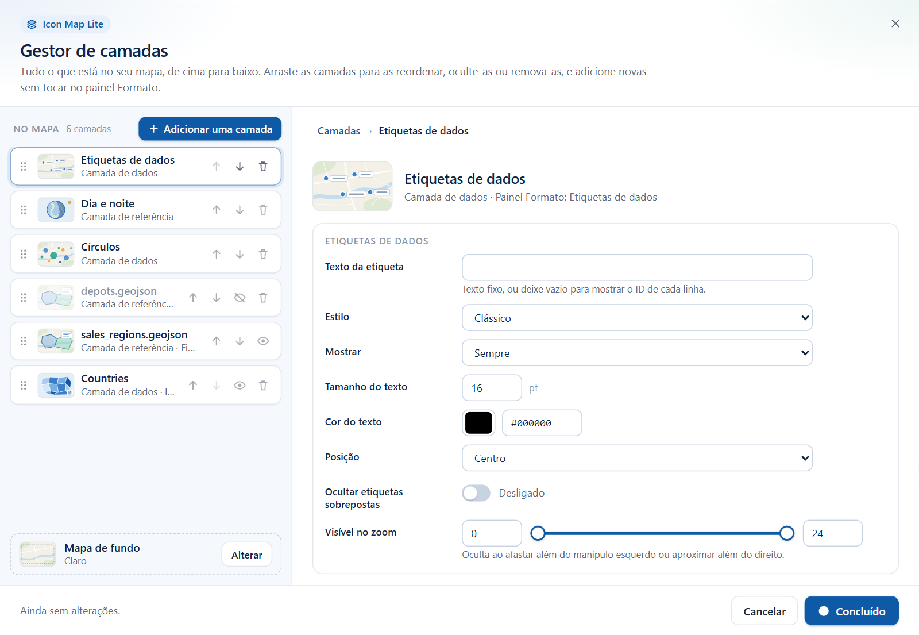This screenshot has height=635, width=919.
Task: Select Dia e noite layer
Action: tap(146, 210)
